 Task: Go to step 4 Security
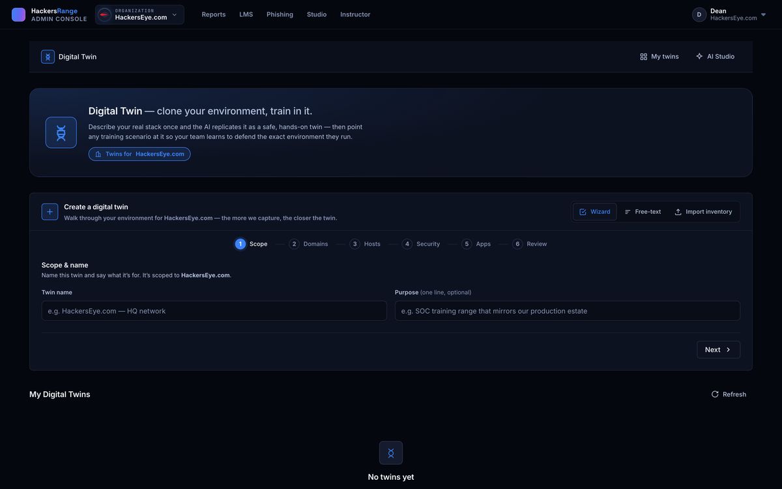click(421, 244)
